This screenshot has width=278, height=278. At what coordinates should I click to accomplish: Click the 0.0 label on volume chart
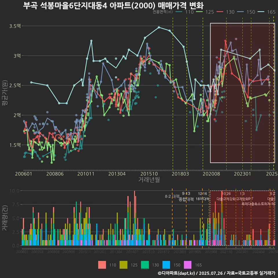pos(16,246)
